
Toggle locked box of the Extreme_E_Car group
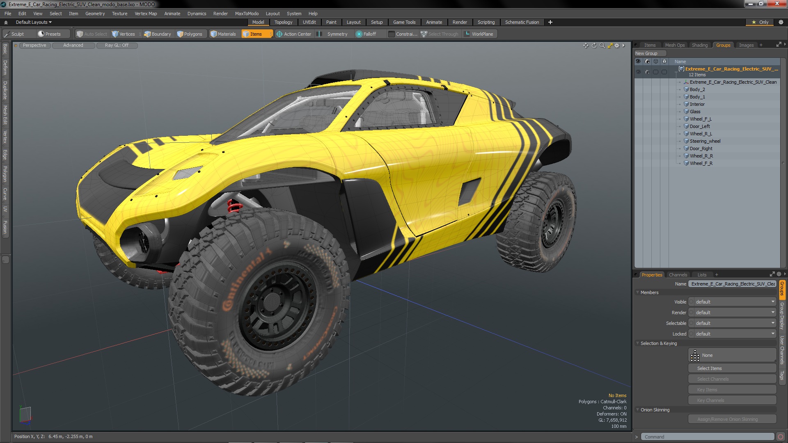click(664, 72)
